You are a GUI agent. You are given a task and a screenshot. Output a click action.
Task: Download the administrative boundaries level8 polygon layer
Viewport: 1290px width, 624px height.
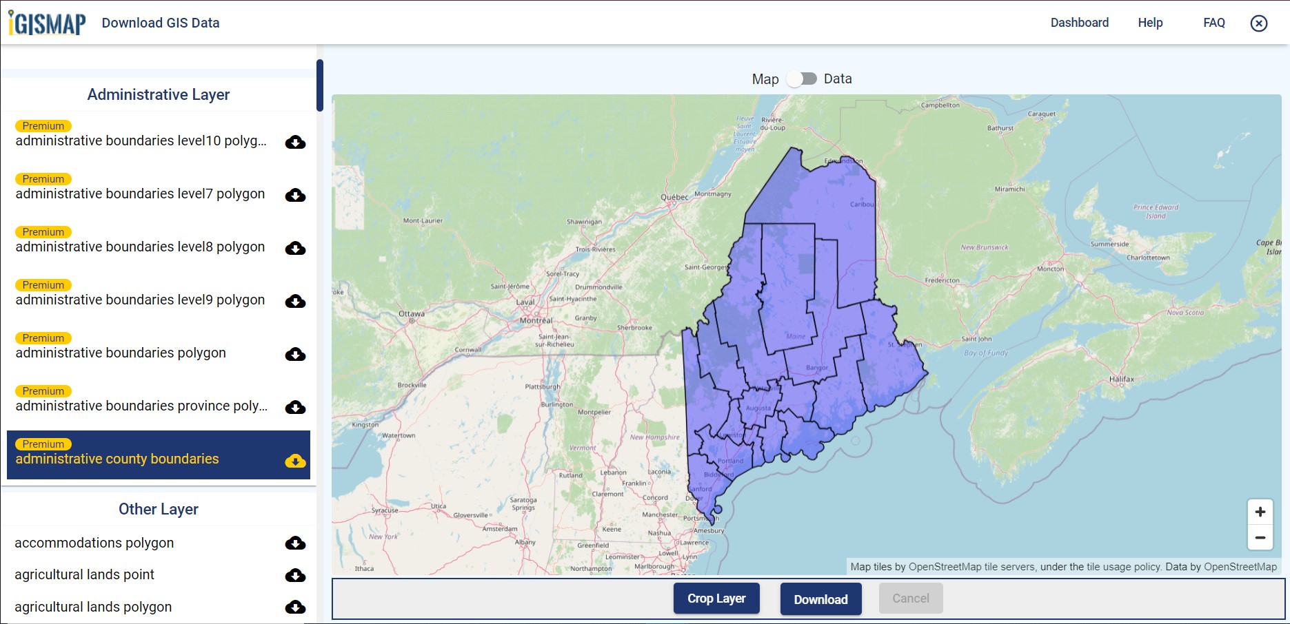[294, 249]
